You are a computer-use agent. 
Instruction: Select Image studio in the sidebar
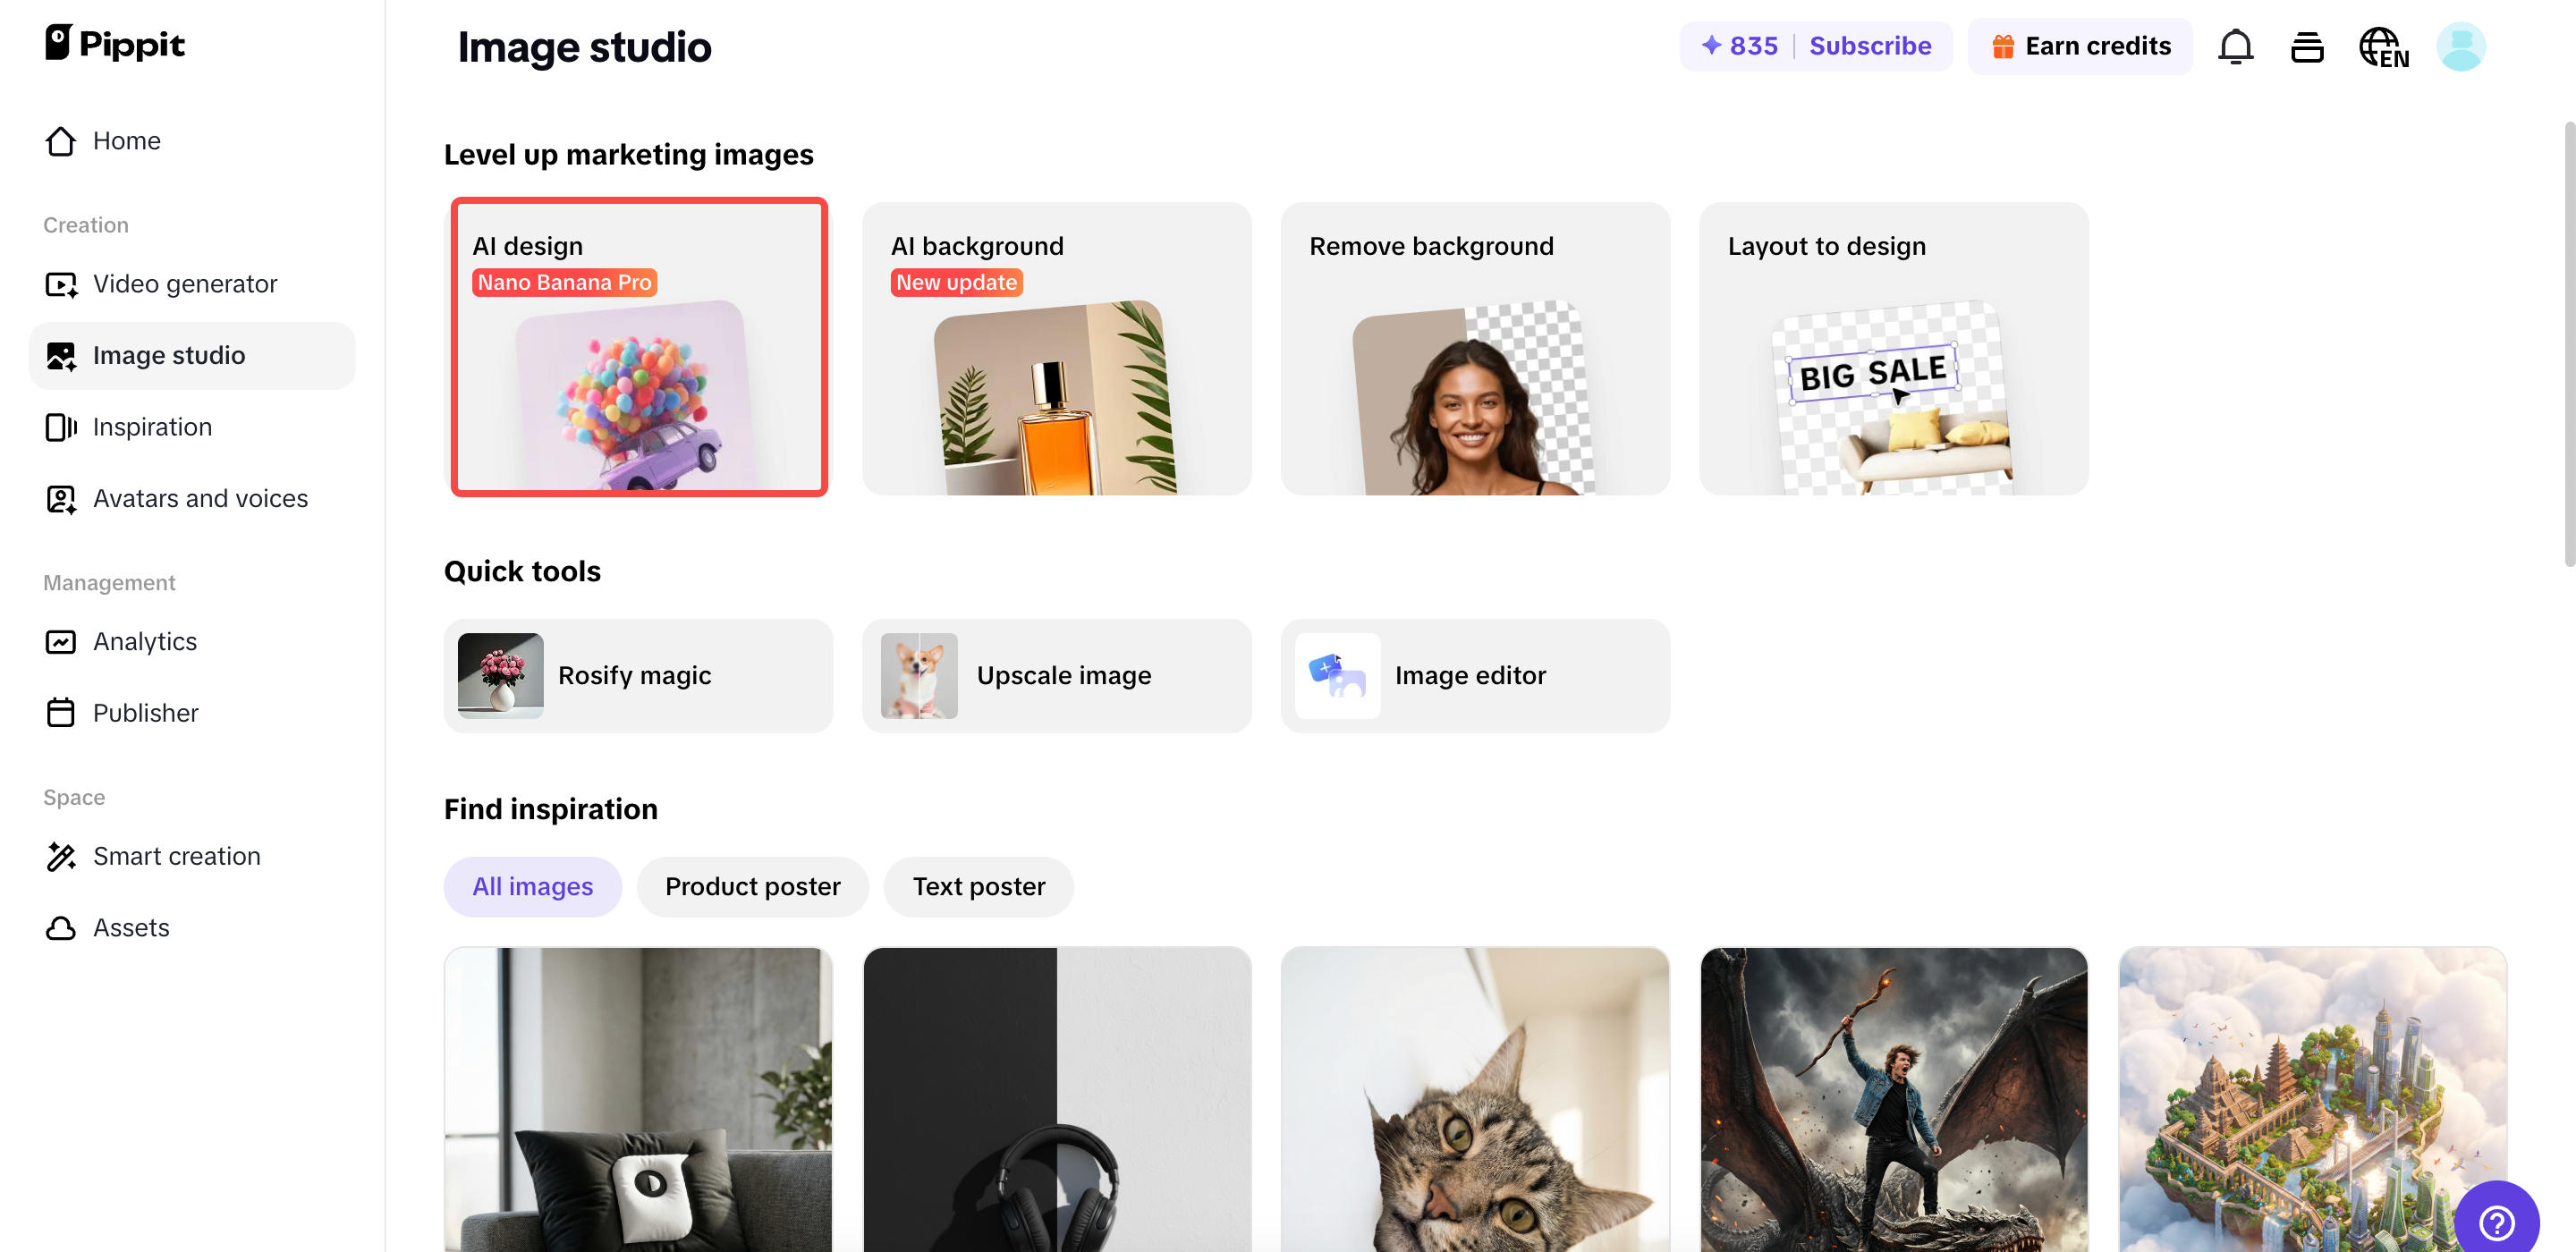[x=168, y=355]
